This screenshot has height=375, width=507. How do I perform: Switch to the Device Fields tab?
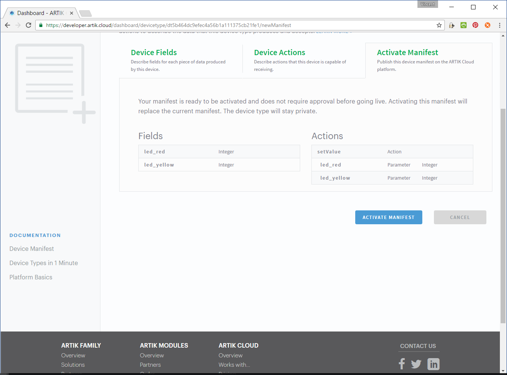coord(154,52)
